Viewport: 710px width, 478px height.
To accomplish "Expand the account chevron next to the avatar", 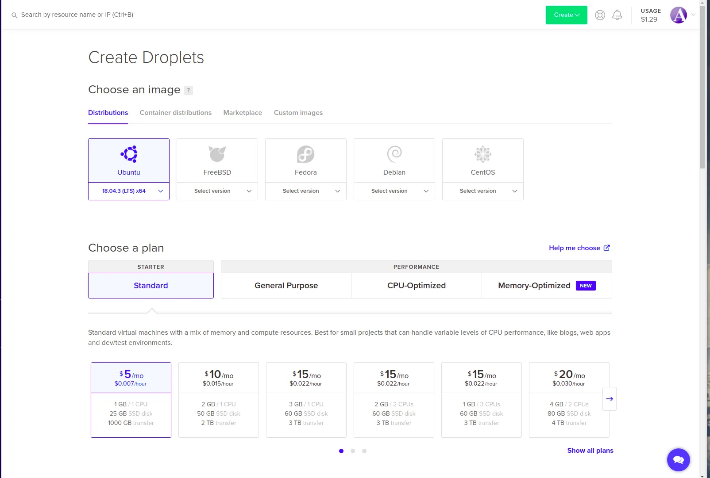I will click(693, 15).
